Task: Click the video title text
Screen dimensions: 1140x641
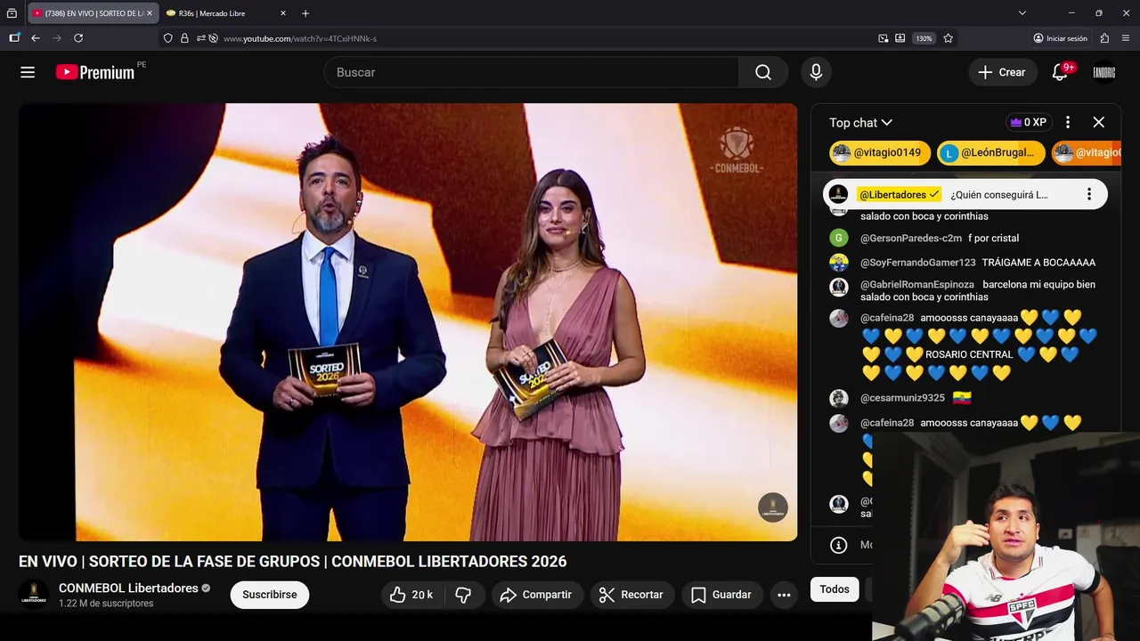Action: click(x=292, y=562)
